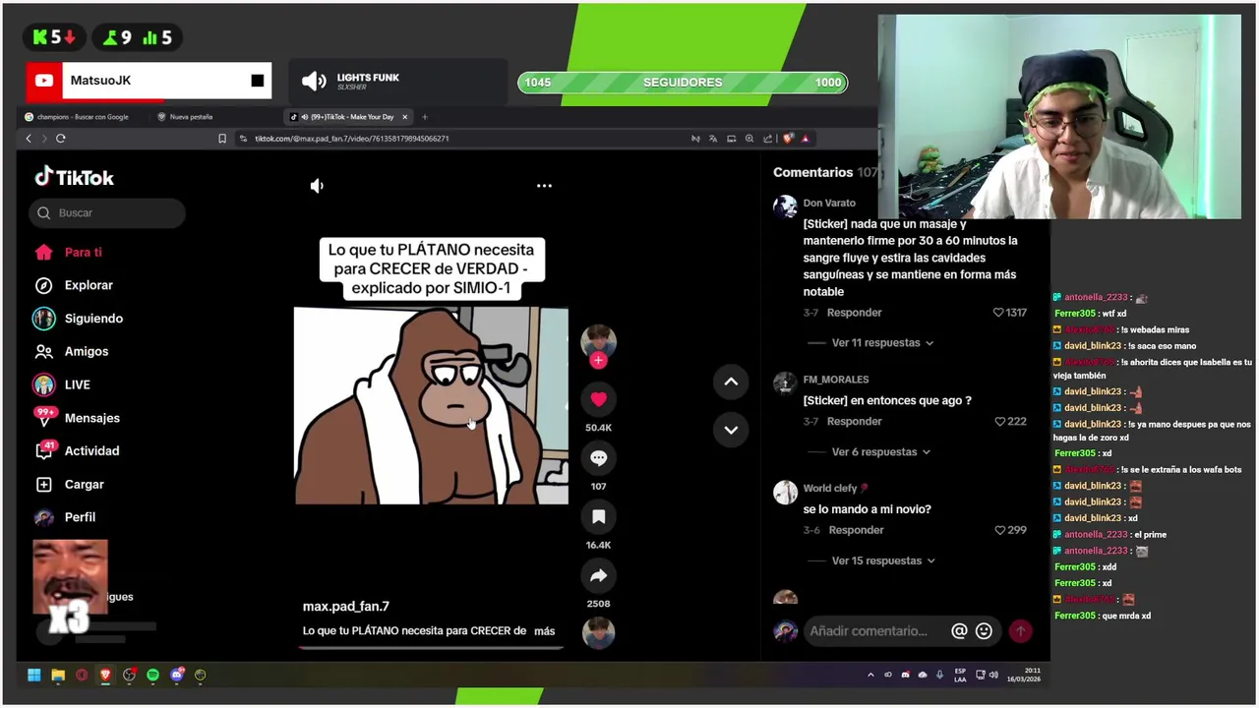Click the Buscar search field
This screenshot has width=1259, height=708.
pos(107,212)
